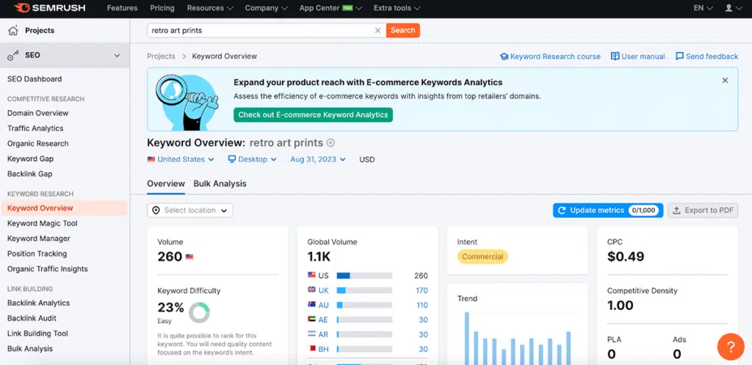Screen dimensions: 752x365
Task: Click the export icon on Export to PDF
Action: tap(676, 210)
